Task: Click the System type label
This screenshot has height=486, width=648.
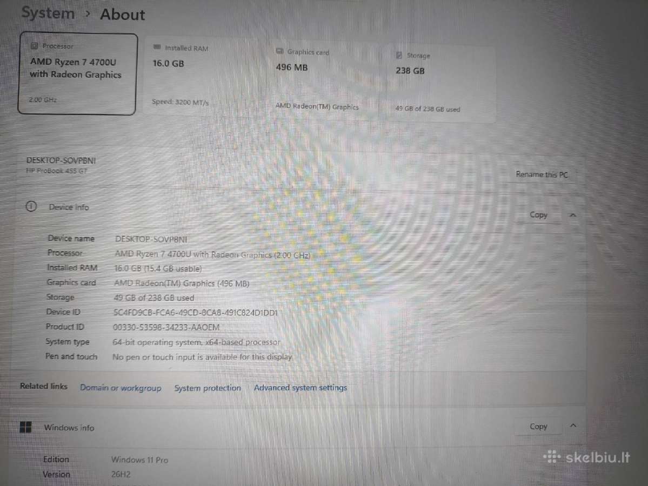Action: (68, 342)
